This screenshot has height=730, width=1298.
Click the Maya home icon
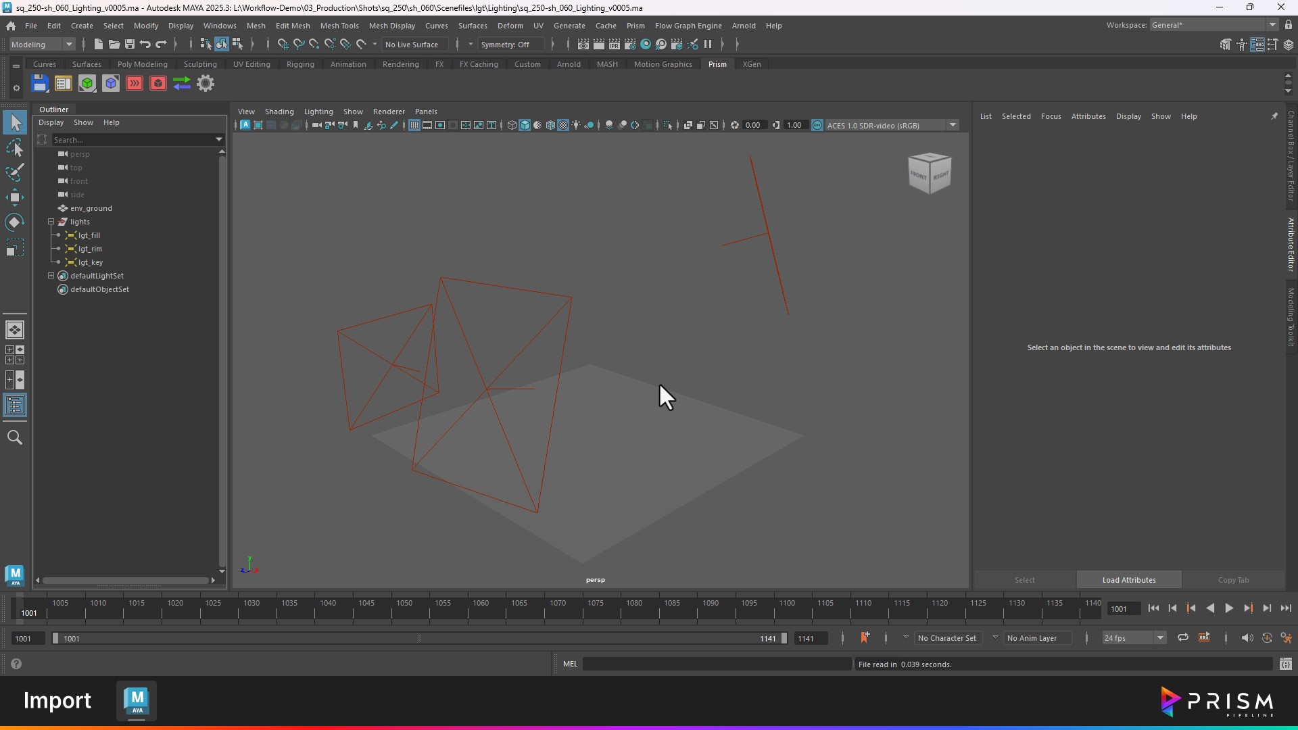click(x=11, y=26)
